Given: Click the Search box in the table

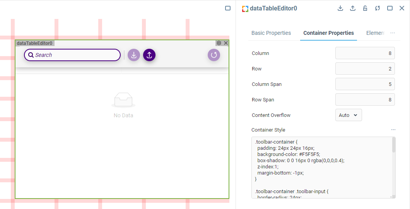Looking at the screenshot, I should (x=72, y=55).
